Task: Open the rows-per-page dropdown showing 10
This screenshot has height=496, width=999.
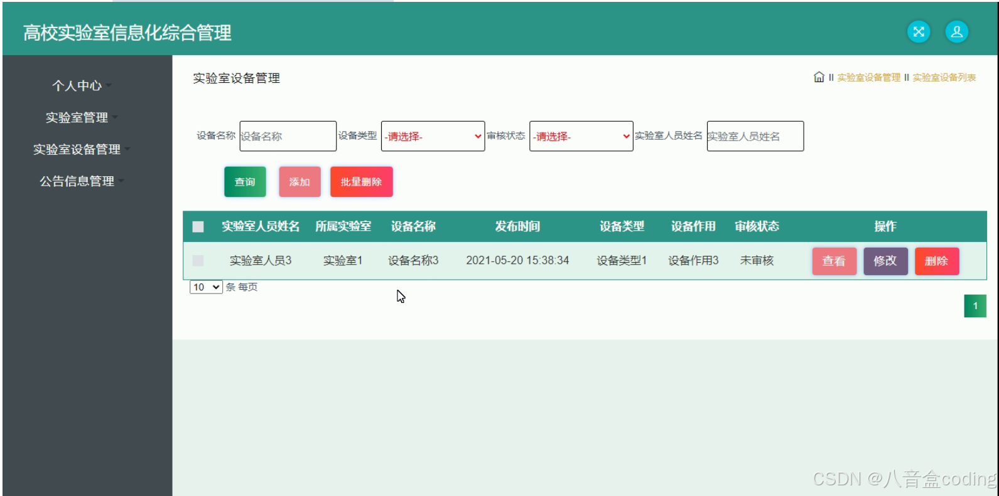Action: click(x=206, y=287)
